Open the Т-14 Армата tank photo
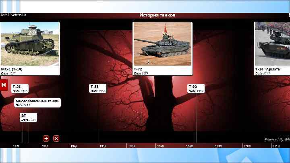 click(272, 44)
